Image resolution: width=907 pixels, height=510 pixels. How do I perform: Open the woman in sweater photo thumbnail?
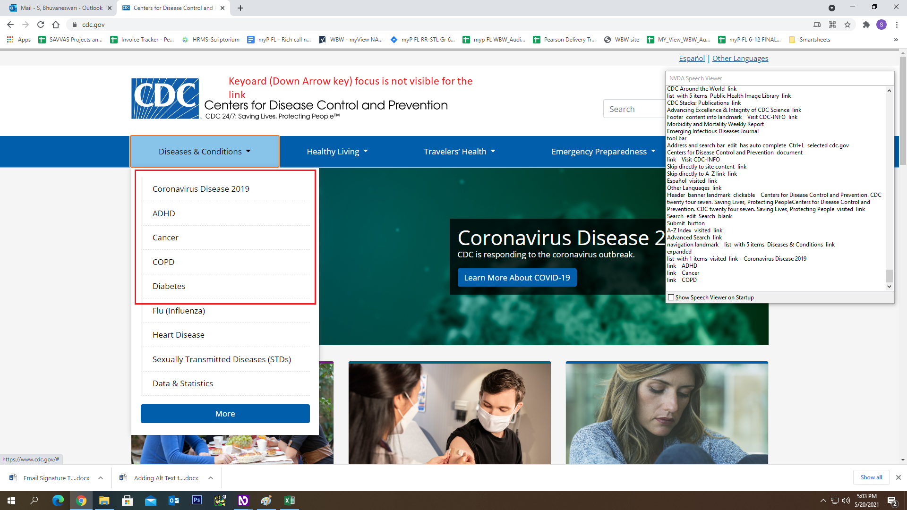667,413
